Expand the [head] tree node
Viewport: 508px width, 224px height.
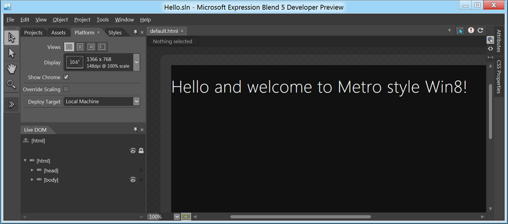[x=32, y=170]
